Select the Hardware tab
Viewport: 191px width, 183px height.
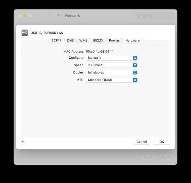coord(132,40)
